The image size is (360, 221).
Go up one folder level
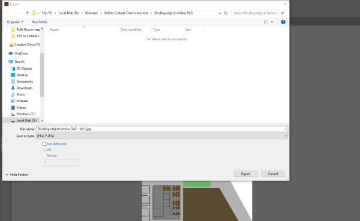coord(28,13)
